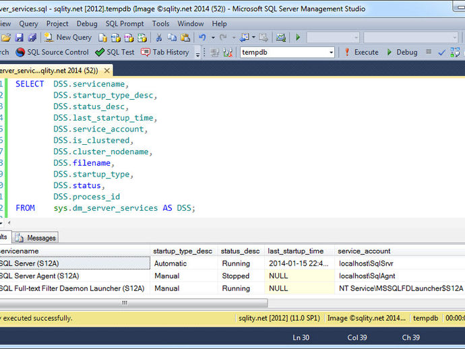
Task: Open the Tools menu
Action: [161, 24]
